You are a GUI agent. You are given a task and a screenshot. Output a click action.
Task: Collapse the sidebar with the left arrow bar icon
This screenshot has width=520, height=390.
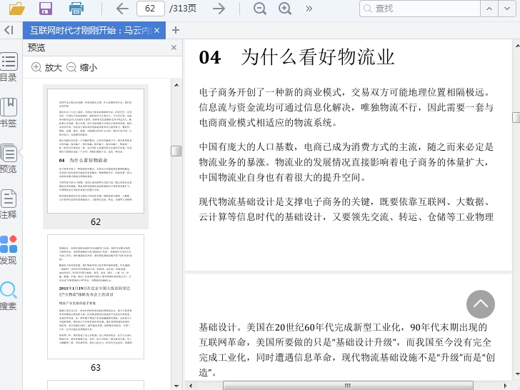coord(9,30)
